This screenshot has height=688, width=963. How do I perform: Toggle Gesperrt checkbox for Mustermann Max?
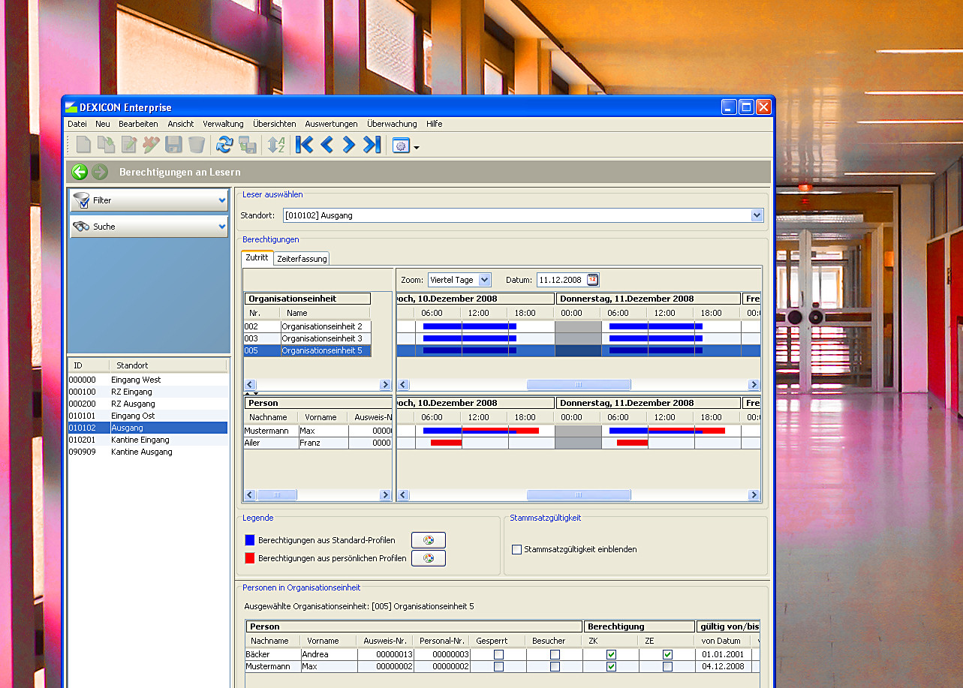(x=498, y=666)
